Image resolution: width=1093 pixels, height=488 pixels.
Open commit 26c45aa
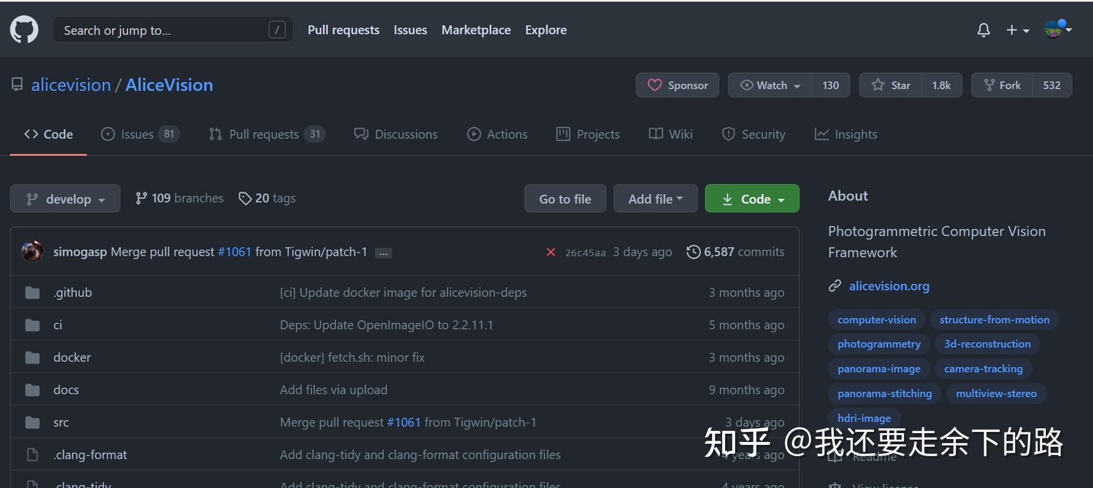coord(585,253)
